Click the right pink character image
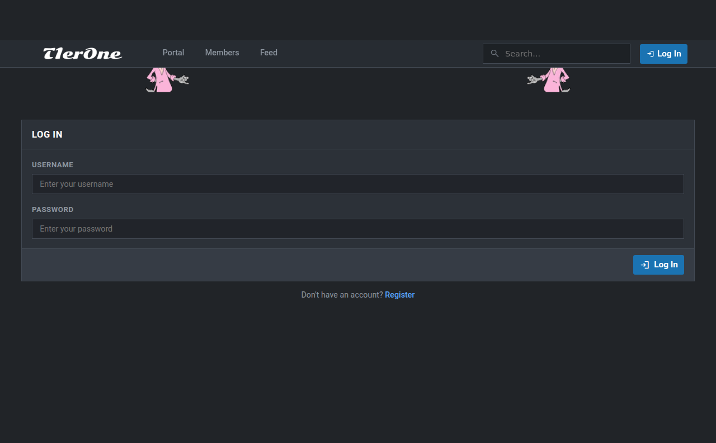This screenshot has height=443, width=716. [549, 80]
